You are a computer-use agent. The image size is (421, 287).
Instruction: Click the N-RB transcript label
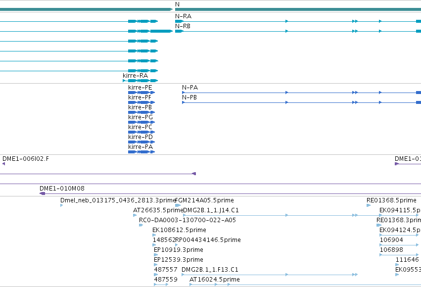[x=183, y=26]
